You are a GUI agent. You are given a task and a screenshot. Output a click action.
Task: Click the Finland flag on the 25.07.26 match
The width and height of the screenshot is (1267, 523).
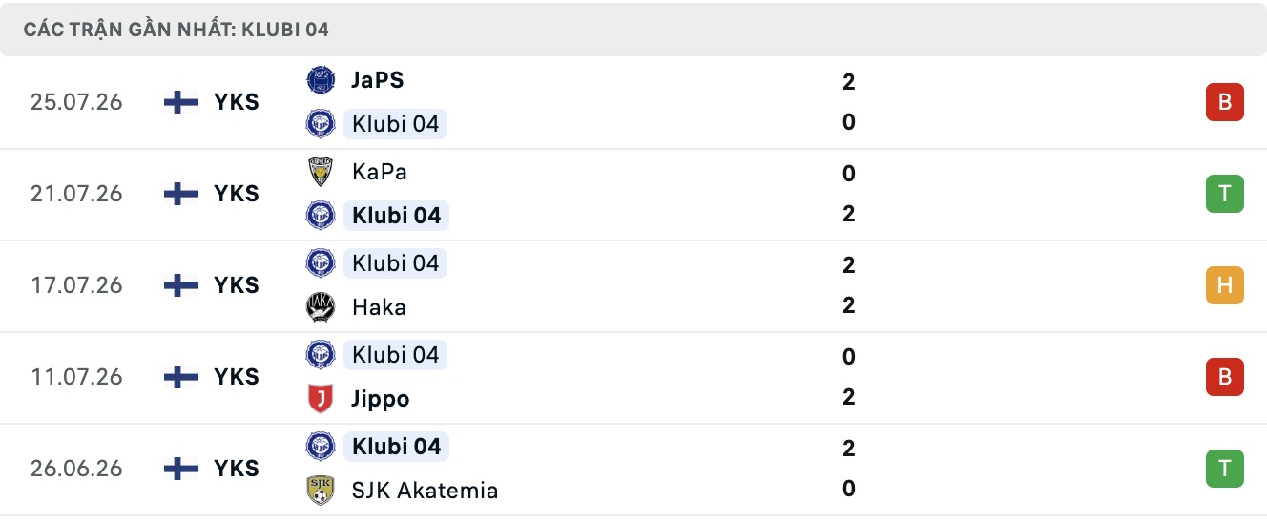181,102
